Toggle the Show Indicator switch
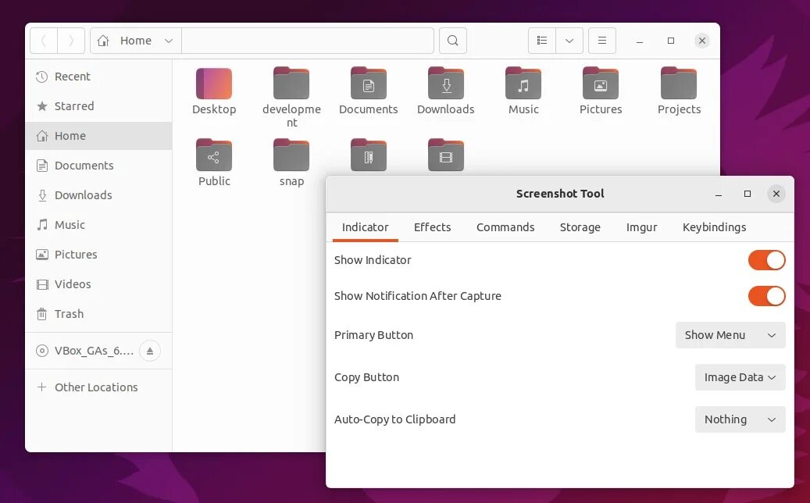The width and height of the screenshot is (810, 503). [x=766, y=260]
